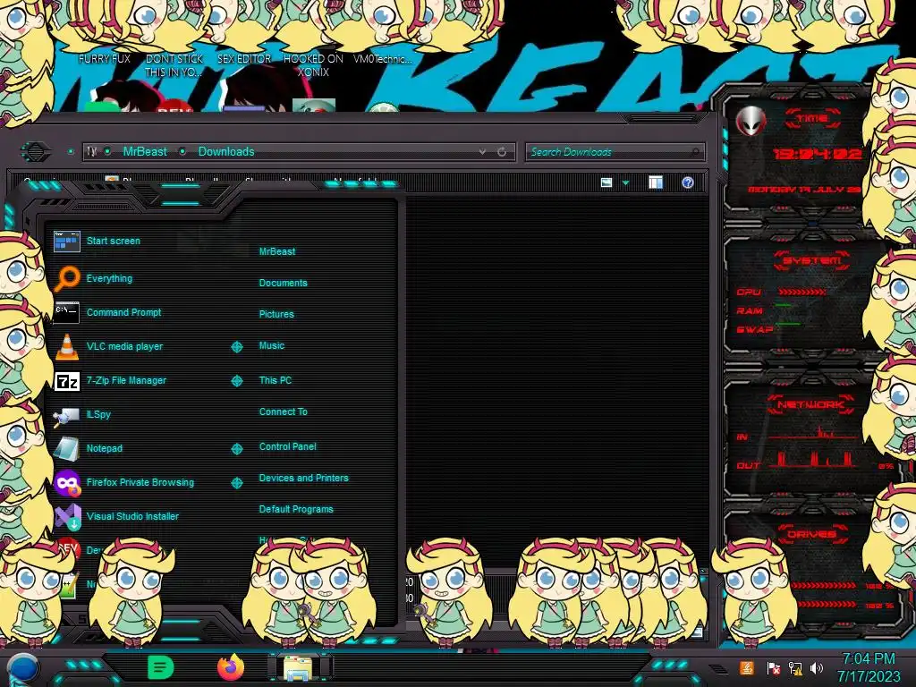
Task: Toggle the preview pane
Action: click(x=656, y=182)
